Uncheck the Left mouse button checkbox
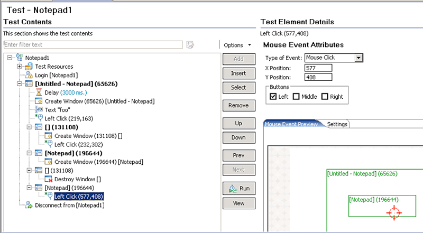This screenshot has height=233, width=423. pos(273,96)
